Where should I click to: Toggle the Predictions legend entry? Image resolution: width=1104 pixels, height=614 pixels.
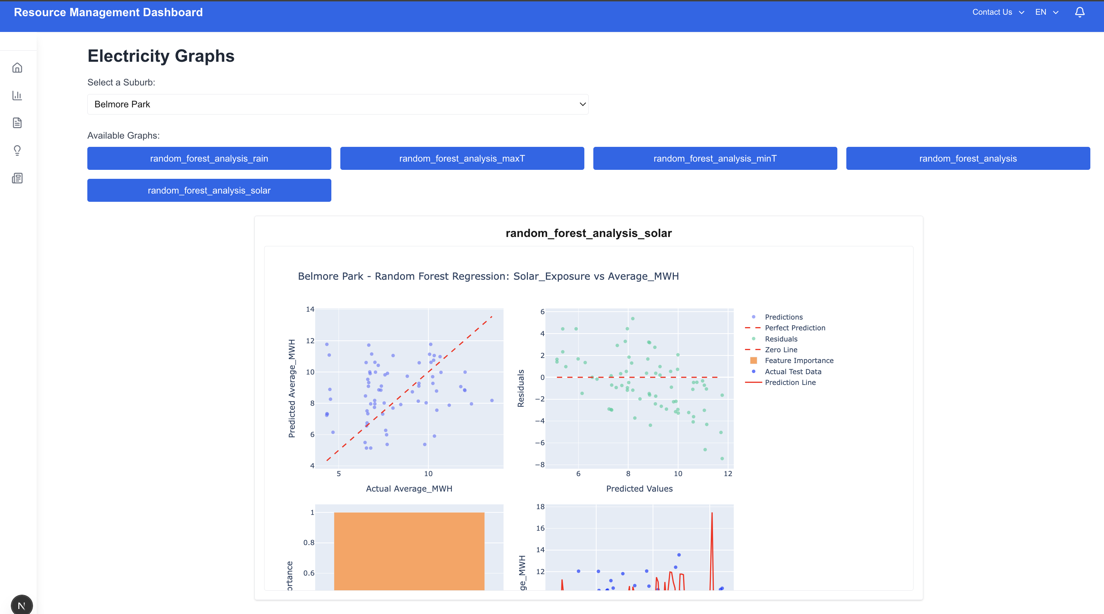(x=783, y=317)
